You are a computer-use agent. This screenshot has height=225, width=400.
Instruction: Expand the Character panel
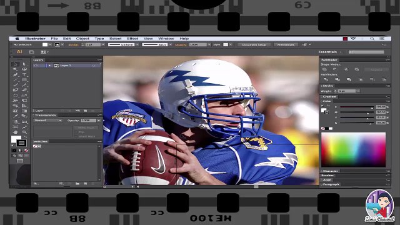330,171
